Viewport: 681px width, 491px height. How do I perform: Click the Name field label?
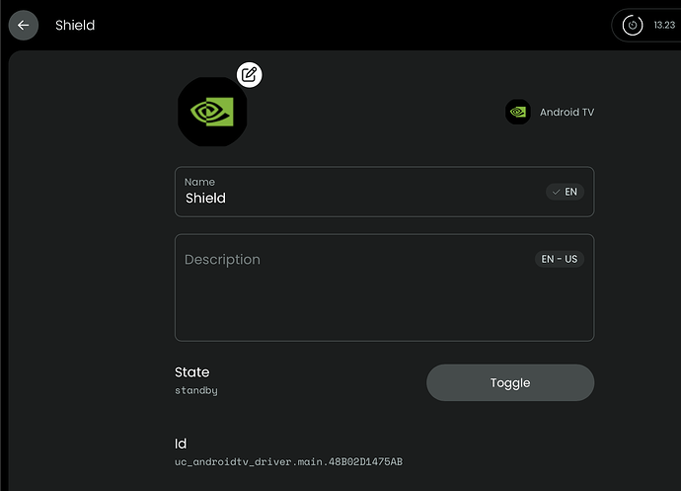pos(199,182)
